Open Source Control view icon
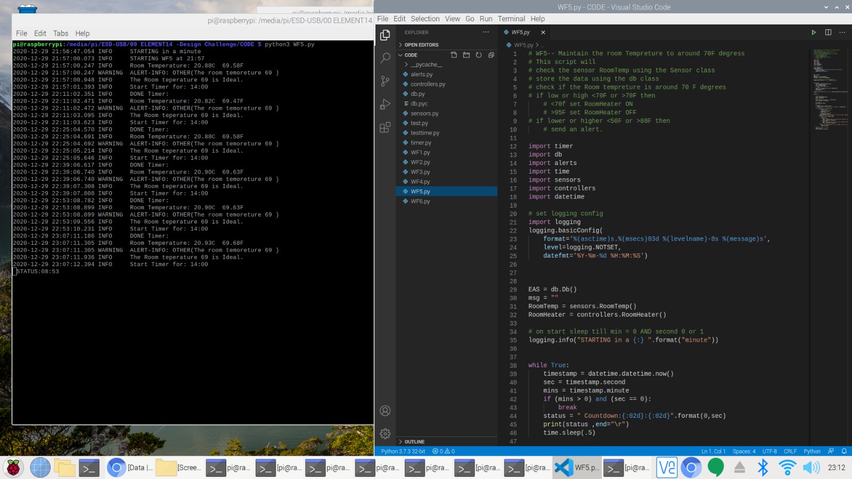Screen dimensions: 852x479 (385, 81)
